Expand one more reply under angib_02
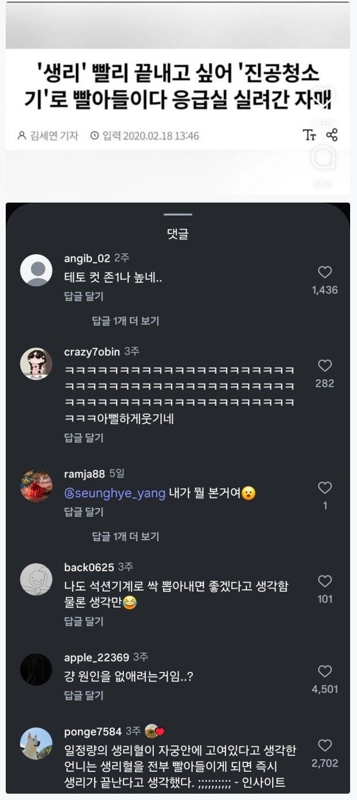 pyautogui.click(x=126, y=321)
